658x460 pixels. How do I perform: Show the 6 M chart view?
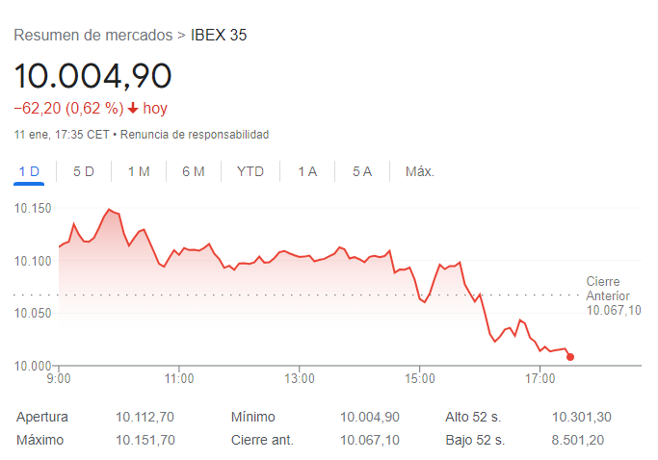[194, 171]
